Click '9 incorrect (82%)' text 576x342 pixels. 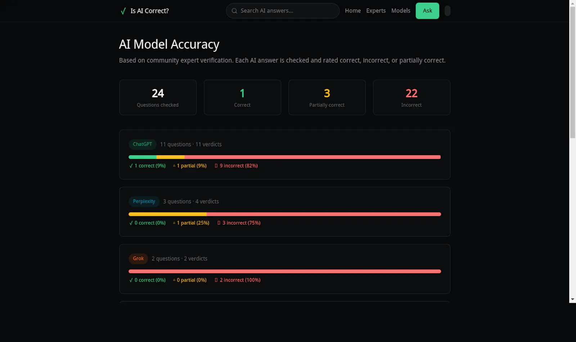click(239, 166)
